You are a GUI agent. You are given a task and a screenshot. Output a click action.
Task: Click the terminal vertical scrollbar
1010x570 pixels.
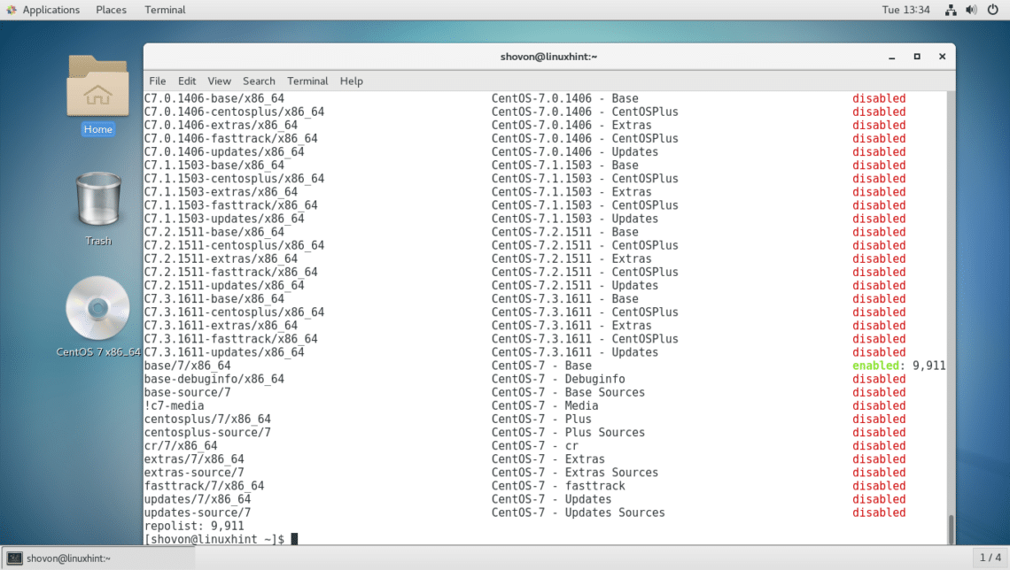pyautogui.click(x=951, y=528)
